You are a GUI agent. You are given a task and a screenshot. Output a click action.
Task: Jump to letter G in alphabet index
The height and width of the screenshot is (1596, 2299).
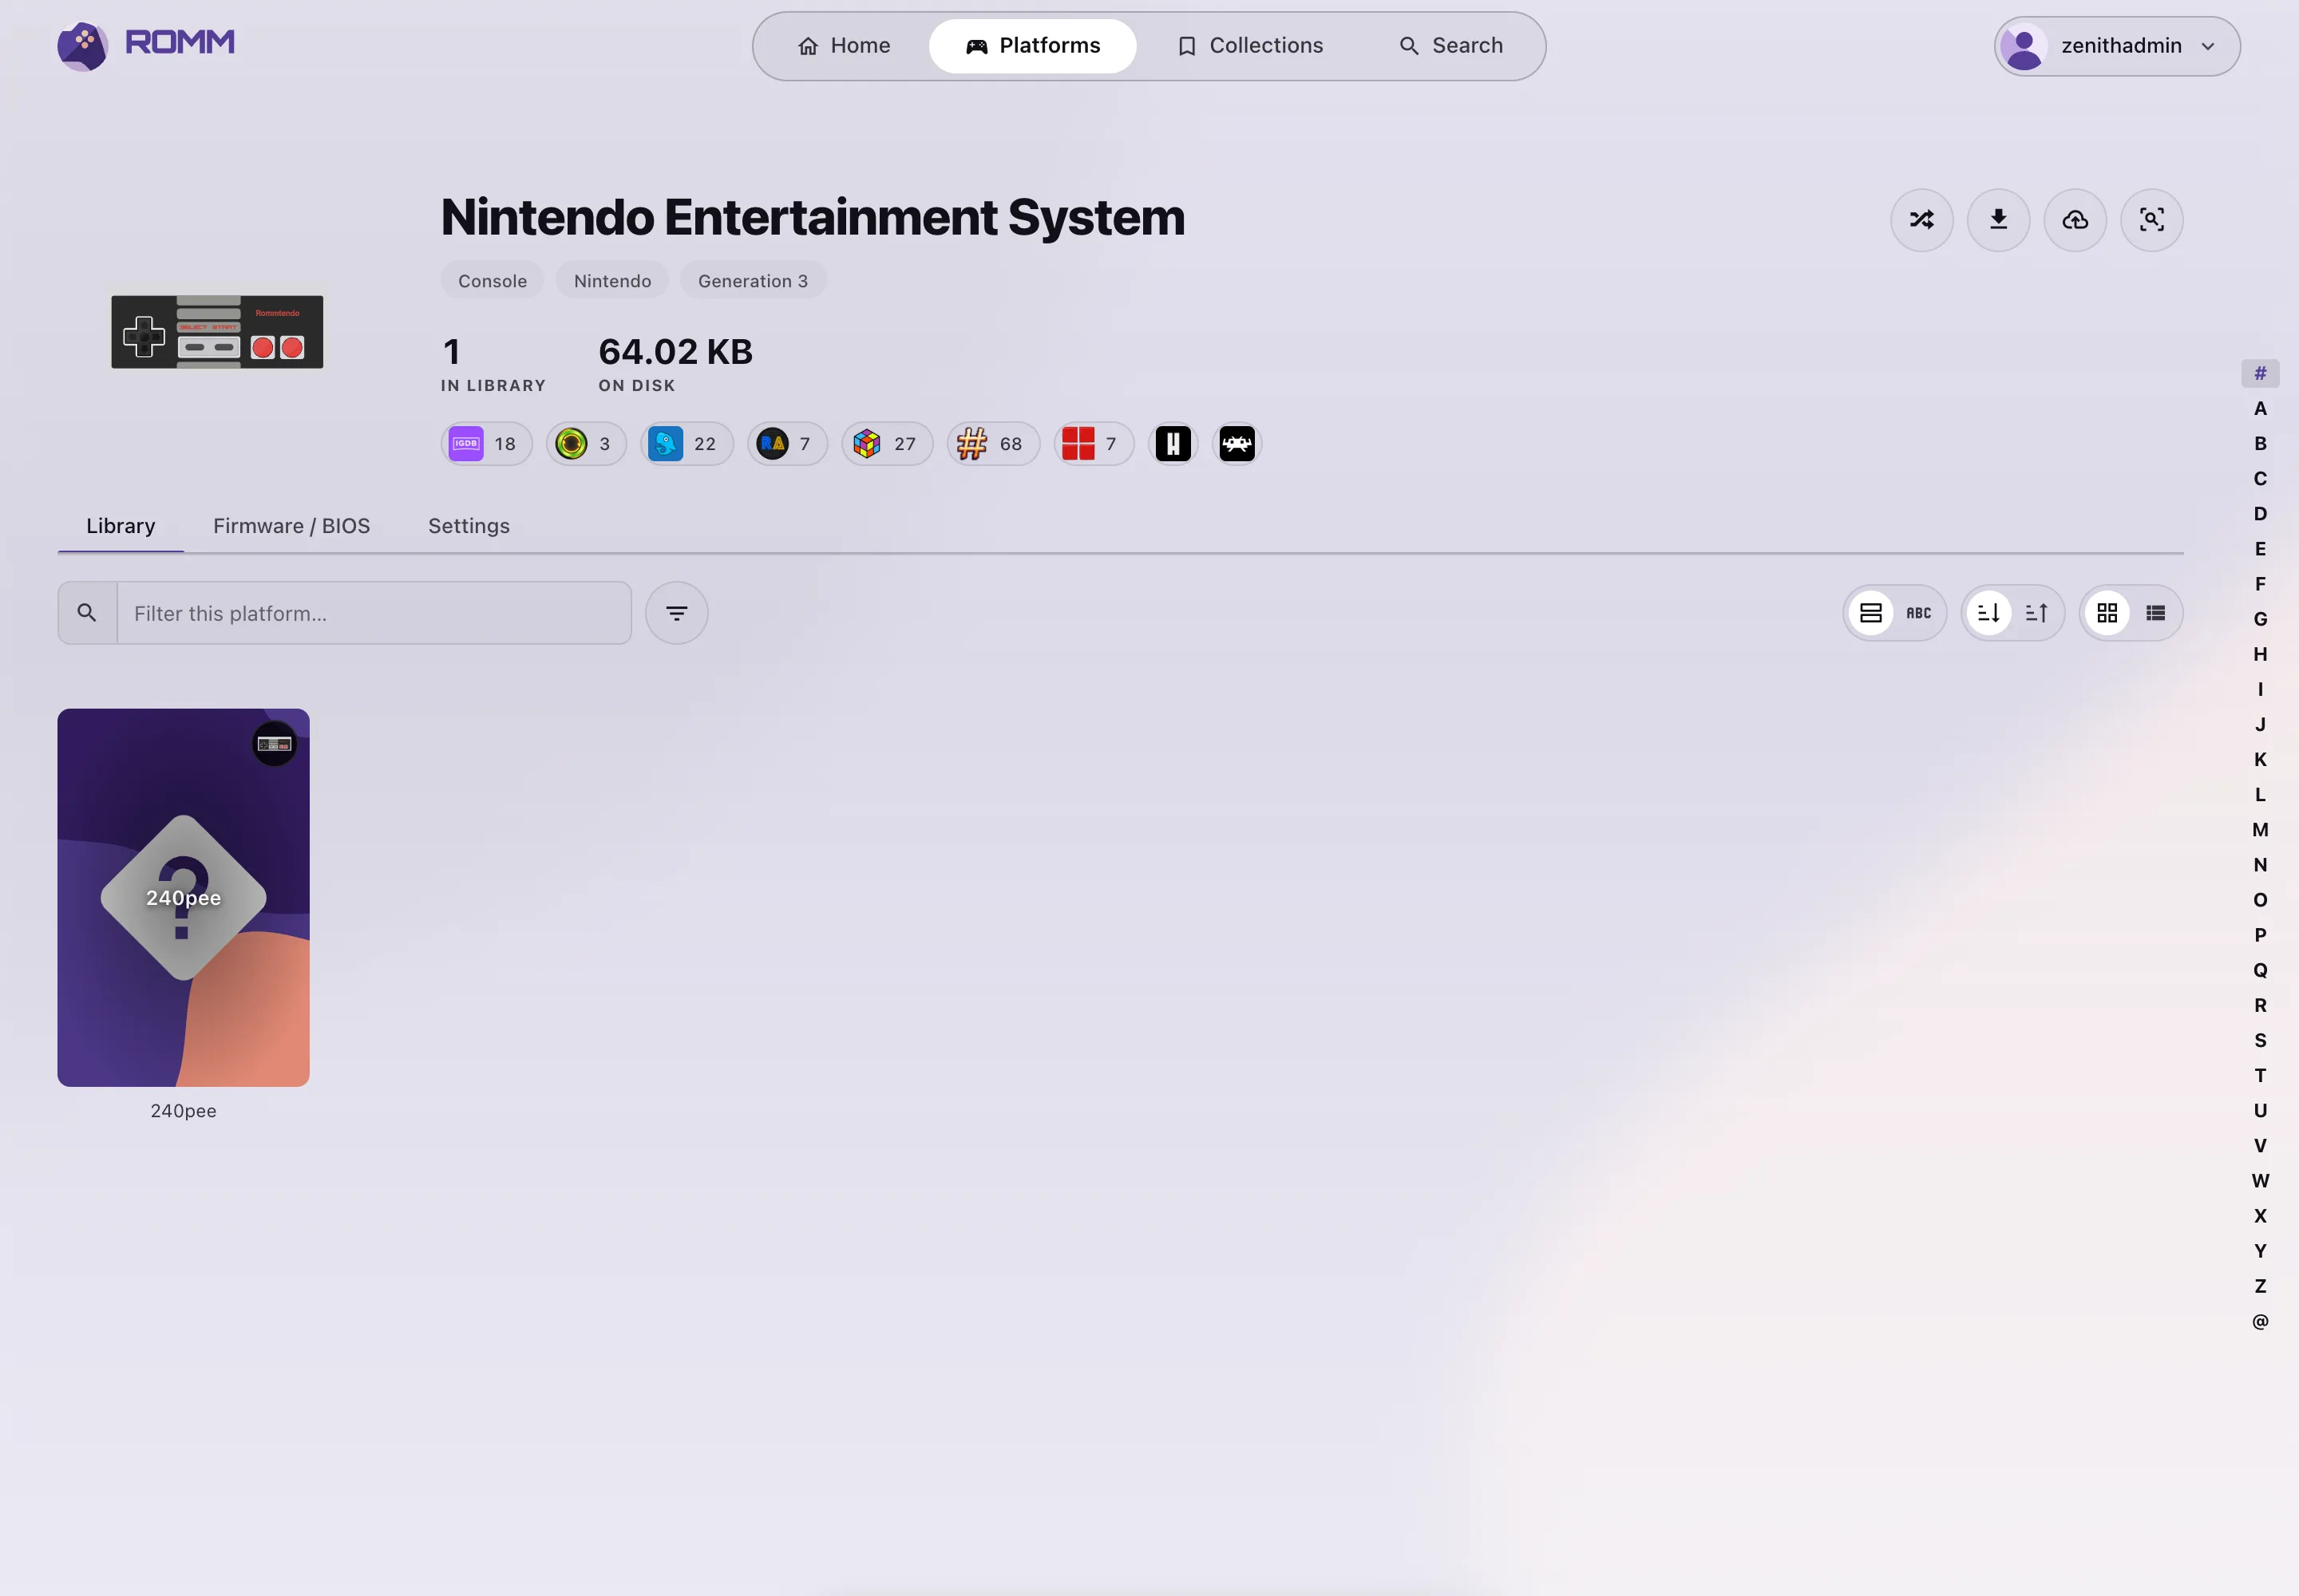click(2260, 619)
